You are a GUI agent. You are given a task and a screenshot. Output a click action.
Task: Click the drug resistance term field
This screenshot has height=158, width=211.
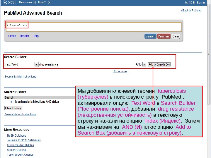[86, 64]
